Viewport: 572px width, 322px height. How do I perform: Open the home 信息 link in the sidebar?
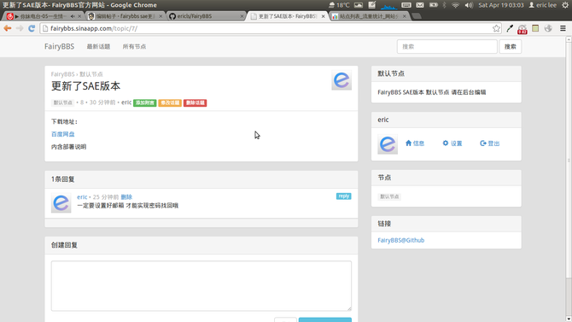[x=415, y=143]
